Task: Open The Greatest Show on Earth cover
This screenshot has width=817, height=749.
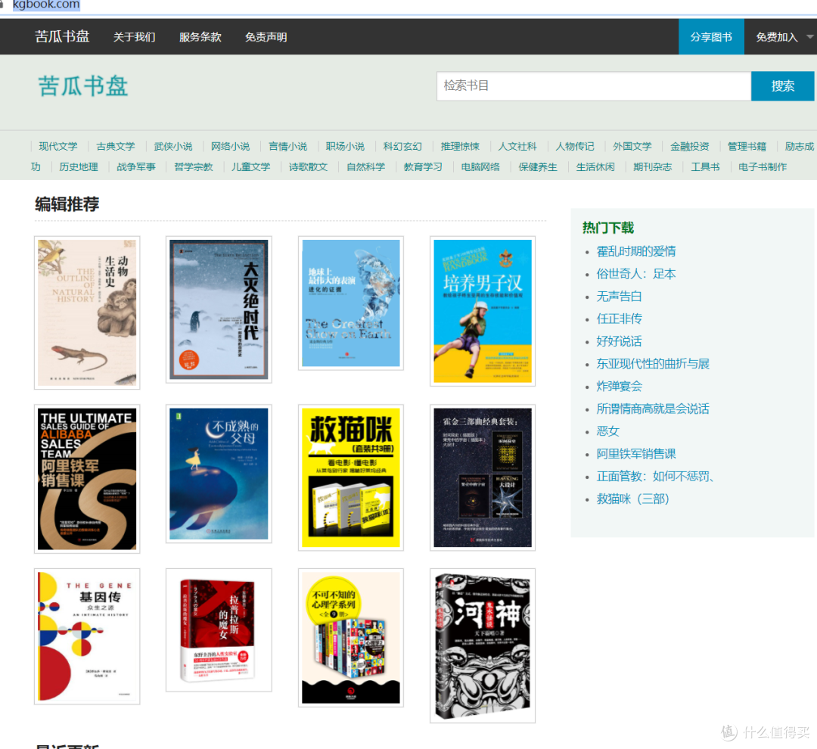Action: pyautogui.click(x=351, y=303)
